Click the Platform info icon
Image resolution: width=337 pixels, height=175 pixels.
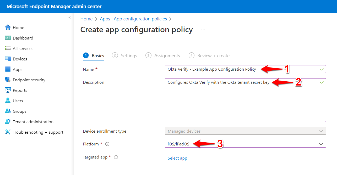pyautogui.click(x=107, y=144)
